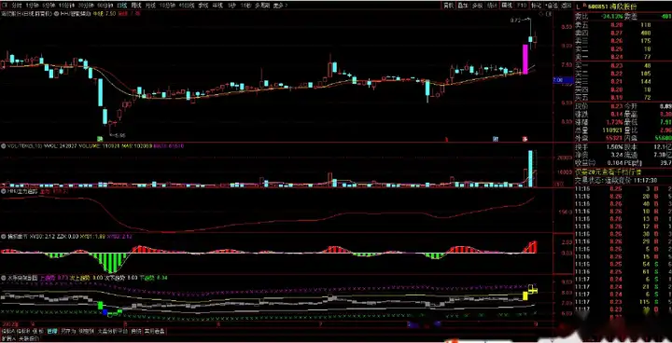Open the 关联报价 related quotes tab
672x343 pixels.
tap(28, 337)
